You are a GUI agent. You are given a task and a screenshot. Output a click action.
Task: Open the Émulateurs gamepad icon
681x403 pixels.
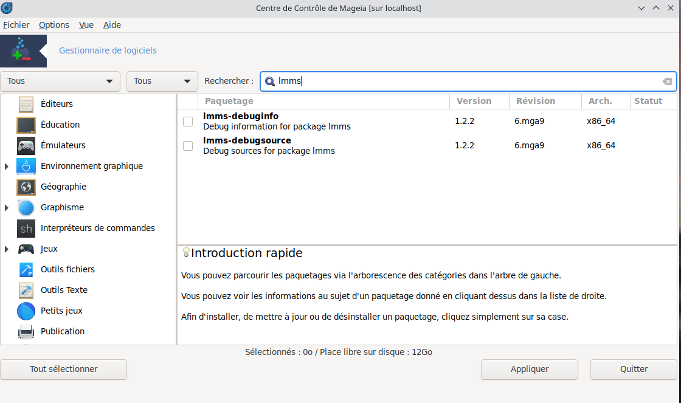(26, 145)
